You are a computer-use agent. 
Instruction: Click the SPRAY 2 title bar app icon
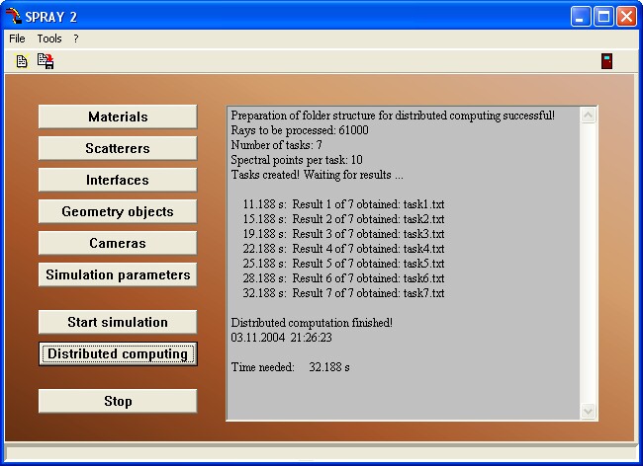[x=13, y=17]
